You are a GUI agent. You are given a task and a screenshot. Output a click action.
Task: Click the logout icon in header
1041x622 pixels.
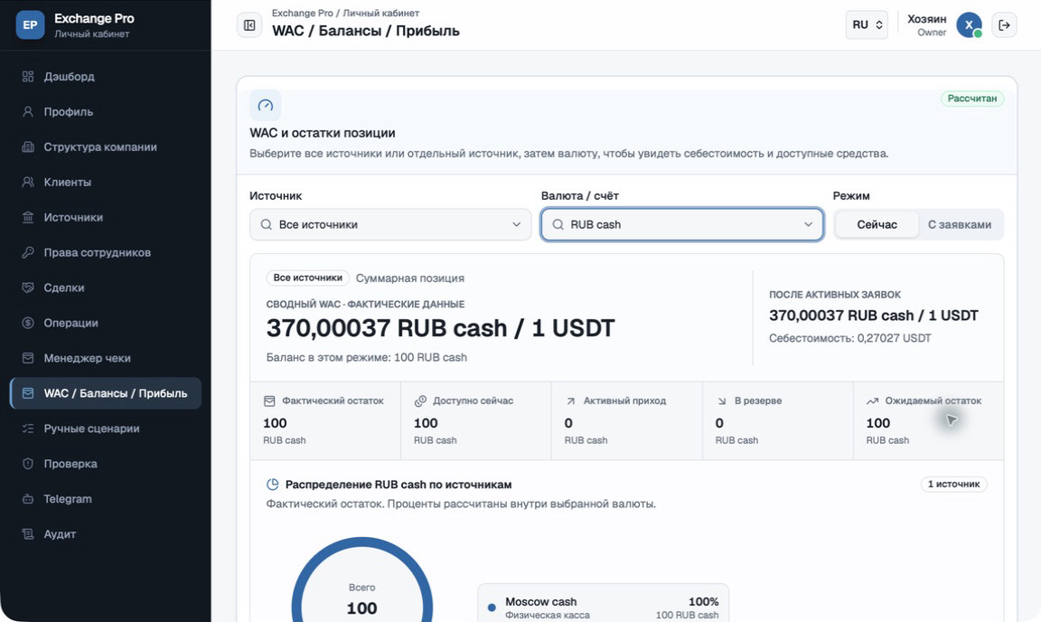click(1005, 25)
